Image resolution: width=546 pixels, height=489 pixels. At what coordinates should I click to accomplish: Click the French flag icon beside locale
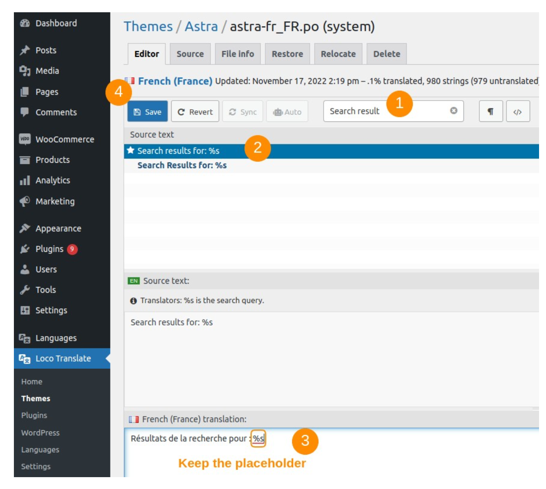[x=130, y=81]
